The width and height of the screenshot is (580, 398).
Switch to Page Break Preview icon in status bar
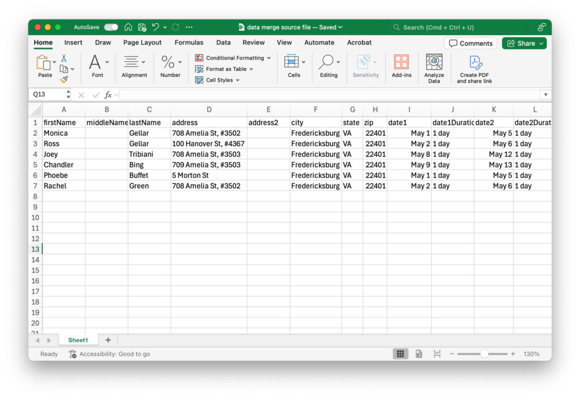point(437,354)
